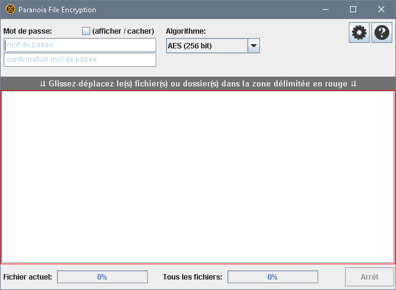Click the Fichier actuel progress bar
The height and width of the screenshot is (290, 396).
click(x=102, y=277)
